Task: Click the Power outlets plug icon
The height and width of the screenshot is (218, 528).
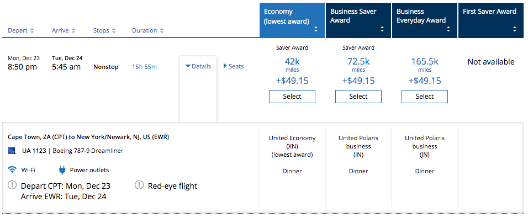Action: click(x=62, y=170)
